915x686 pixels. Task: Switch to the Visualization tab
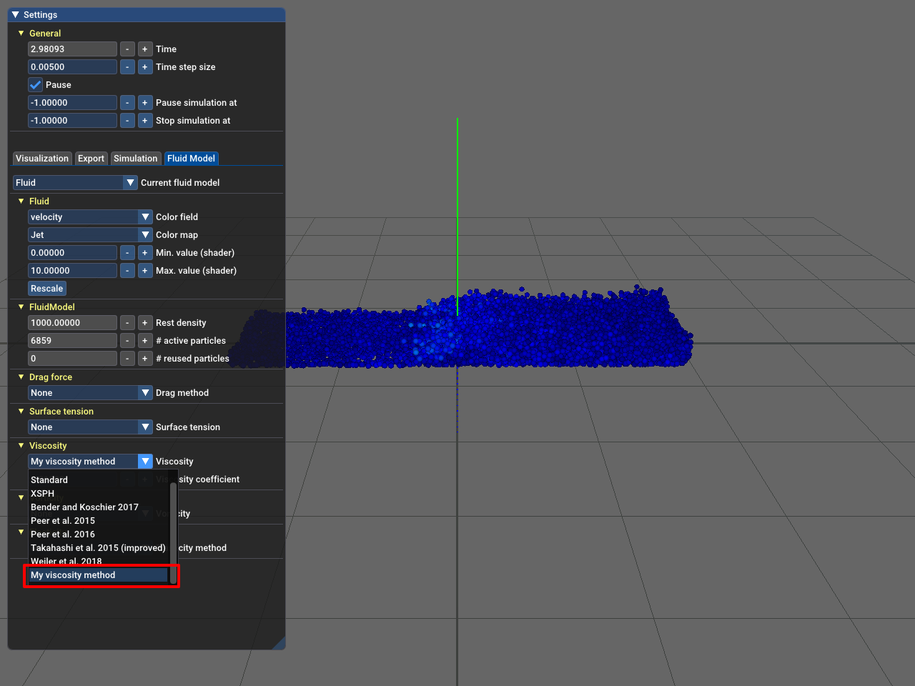[42, 159]
